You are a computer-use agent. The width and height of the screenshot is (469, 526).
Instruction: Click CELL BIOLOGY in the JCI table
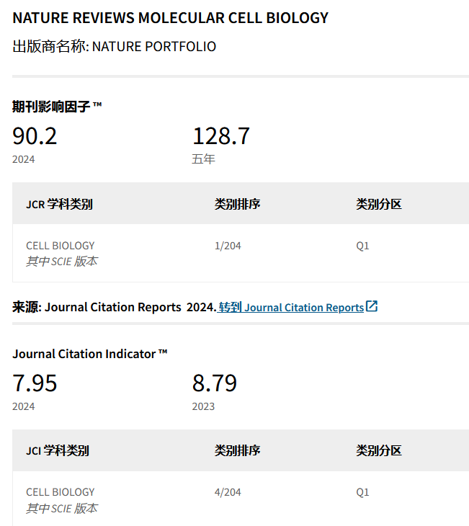tap(61, 492)
